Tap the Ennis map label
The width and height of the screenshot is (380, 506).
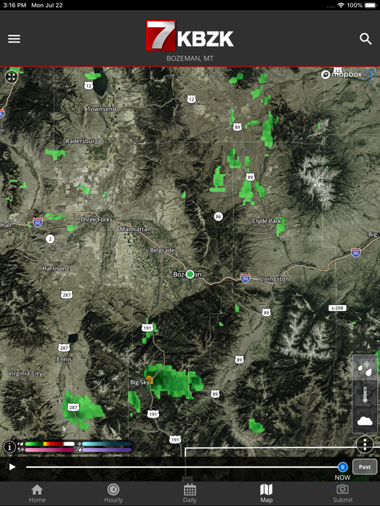(x=64, y=359)
